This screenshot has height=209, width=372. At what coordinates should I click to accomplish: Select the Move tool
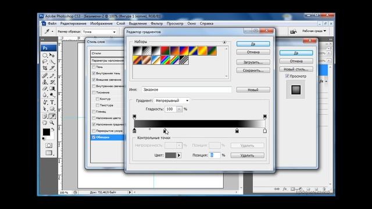tap(52, 55)
